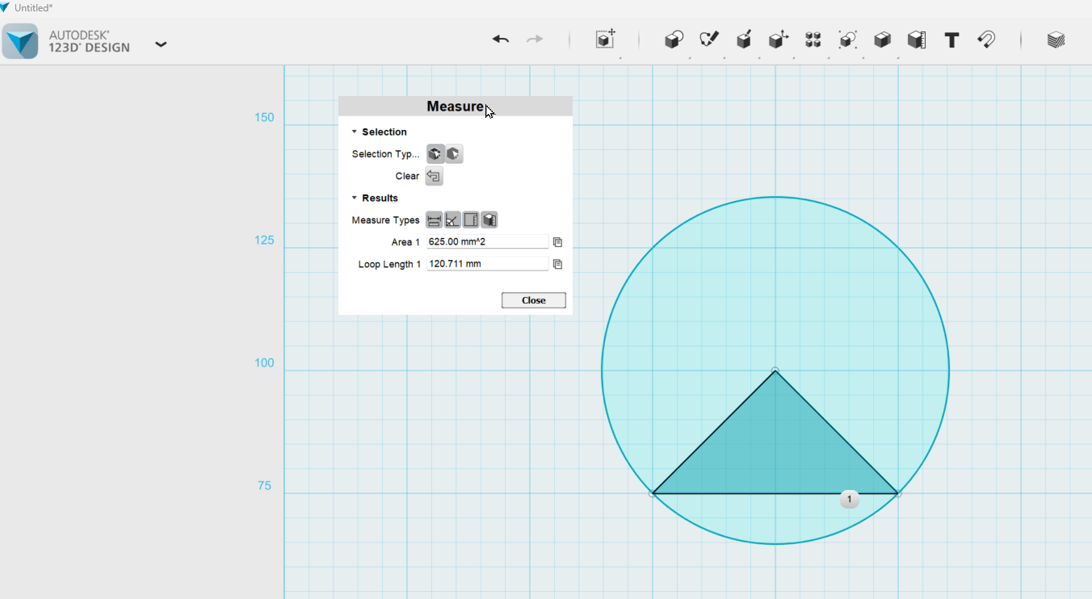Click the 75 grid ruler label
The height and width of the screenshot is (599, 1092).
[264, 486]
